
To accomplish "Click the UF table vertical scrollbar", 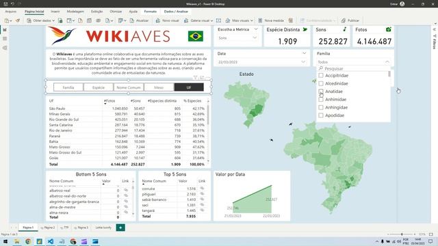I will click(208, 114).
